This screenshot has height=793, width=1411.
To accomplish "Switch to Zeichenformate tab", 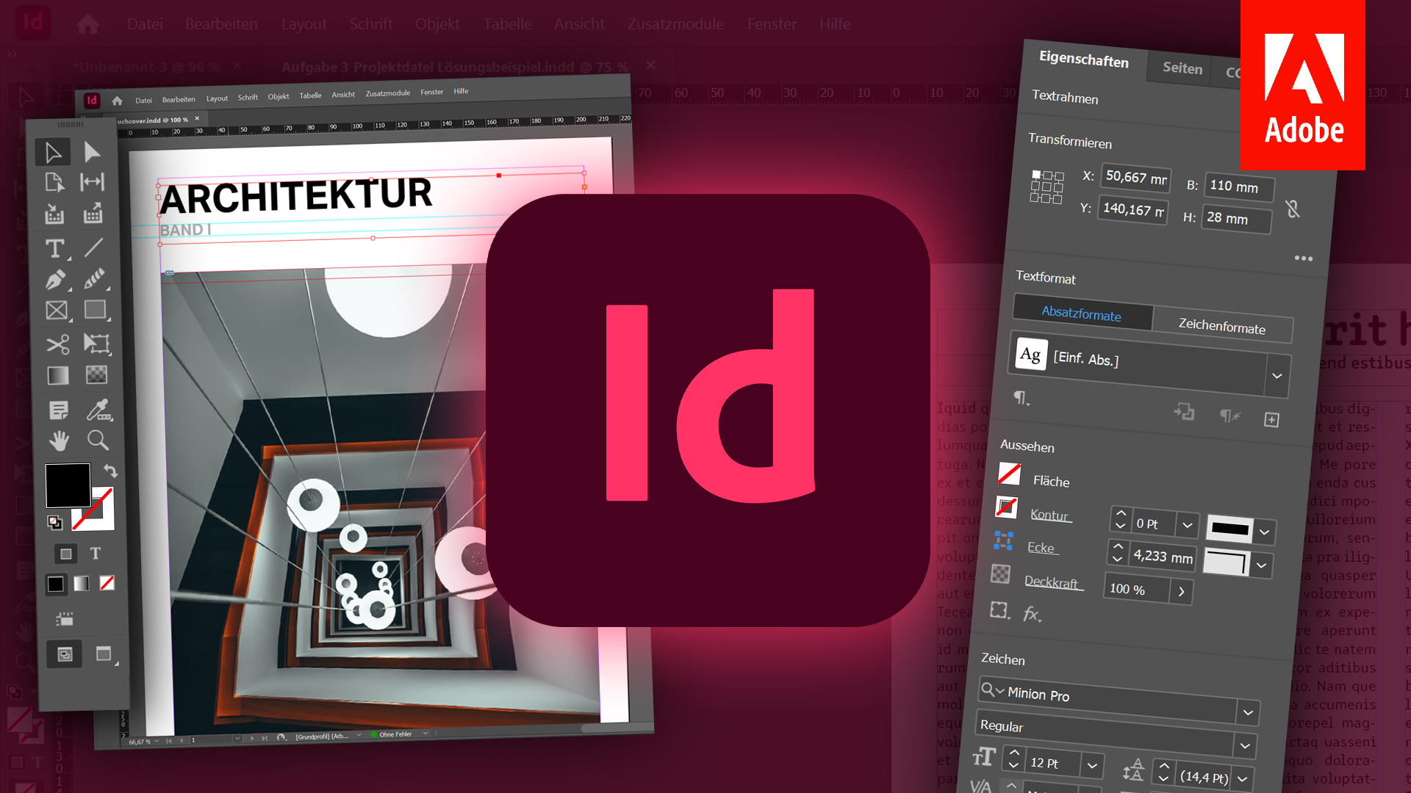I will (x=1221, y=327).
